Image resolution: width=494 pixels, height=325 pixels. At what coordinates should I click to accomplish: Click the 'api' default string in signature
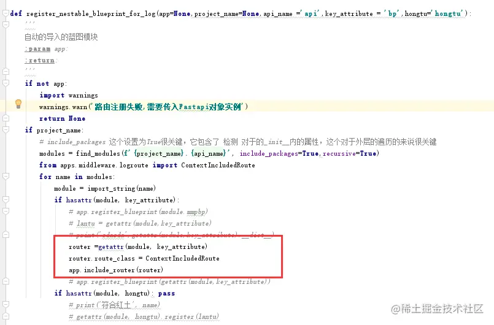click(x=311, y=13)
